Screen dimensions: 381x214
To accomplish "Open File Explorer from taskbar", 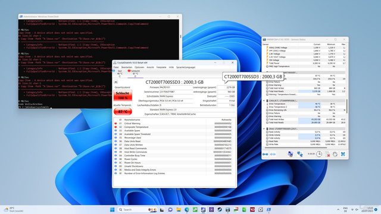I will [x=179, y=209].
